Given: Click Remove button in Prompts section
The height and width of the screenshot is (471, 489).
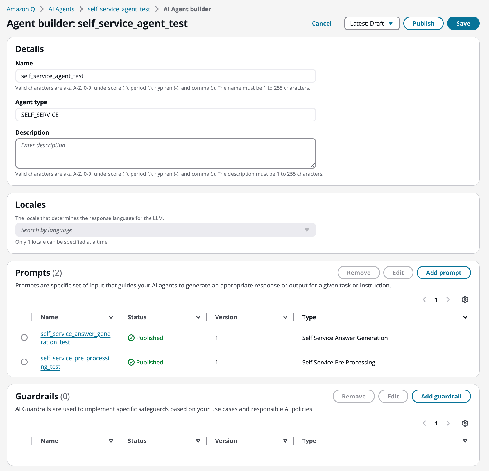Looking at the screenshot, I should coord(359,273).
